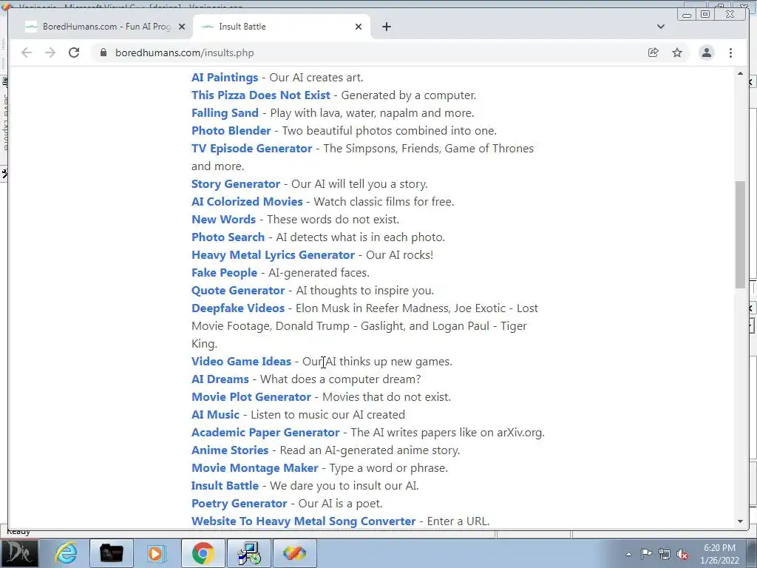Click the forward navigation arrow
757x568 pixels.
[x=50, y=53]
